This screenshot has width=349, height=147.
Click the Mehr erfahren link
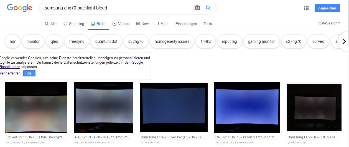point(10,73)
